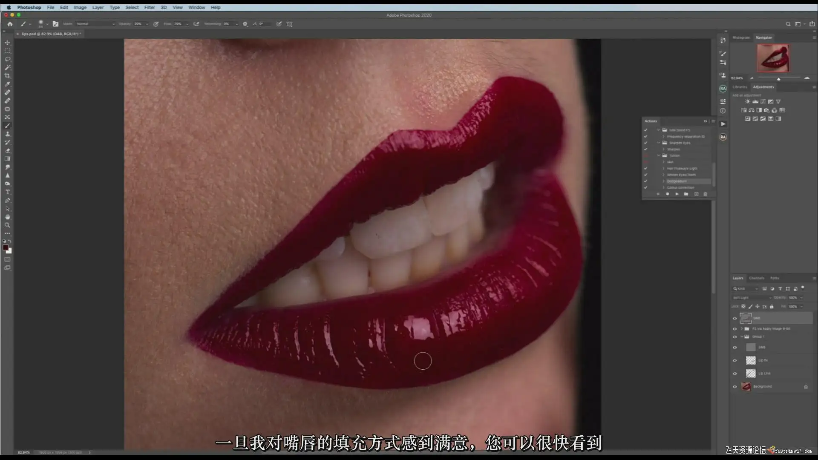The image size is (818, 460).
Task: Toggle Sharpen action checkmark
Action: click(x=645, y=149)
